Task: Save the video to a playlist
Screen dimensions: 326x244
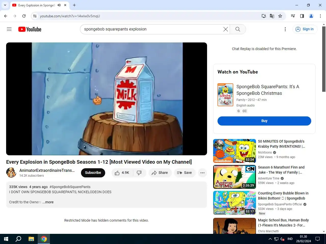Action: [x=184, y=173]
